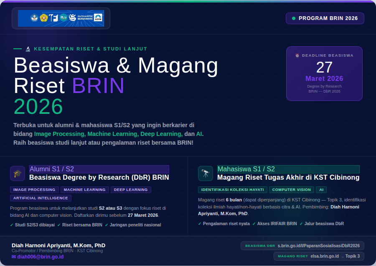Select the Identifikasi Koleksi Hayati tag
Screen dimensions: 376x266
coord(232,190)
